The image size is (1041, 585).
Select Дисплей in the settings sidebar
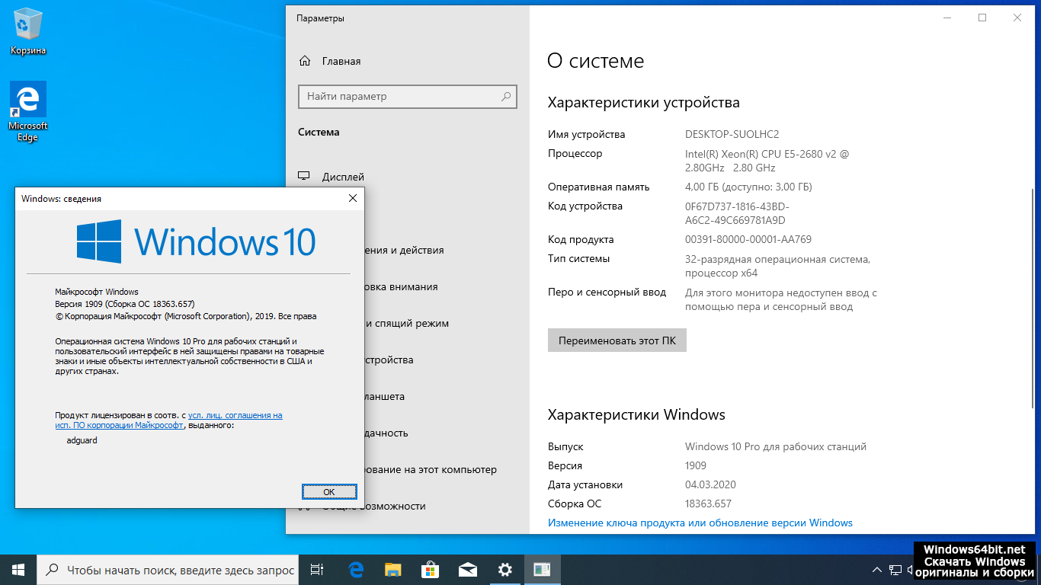pos(343,177)
